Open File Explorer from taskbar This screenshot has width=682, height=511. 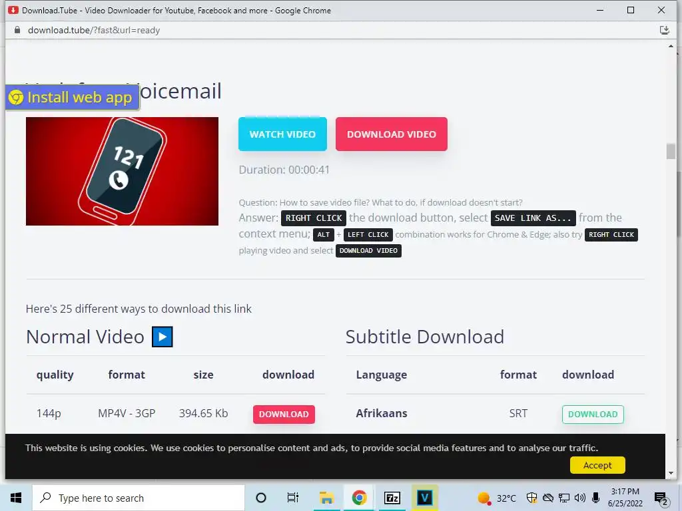(x=326, y=498)
